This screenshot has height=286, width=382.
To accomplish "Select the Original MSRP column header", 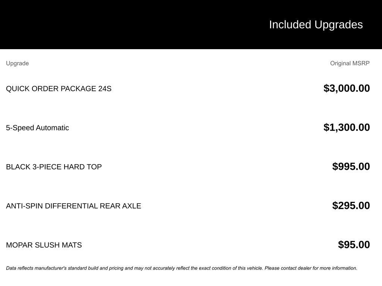I will pyautogui.click(x=350, y=63).
